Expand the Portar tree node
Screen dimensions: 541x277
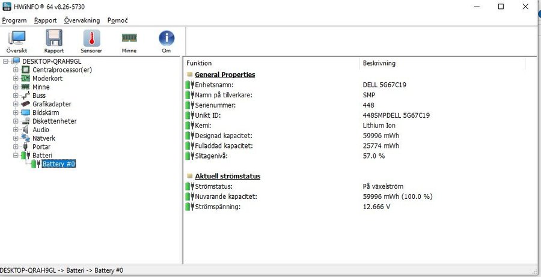tap(16, 147)
